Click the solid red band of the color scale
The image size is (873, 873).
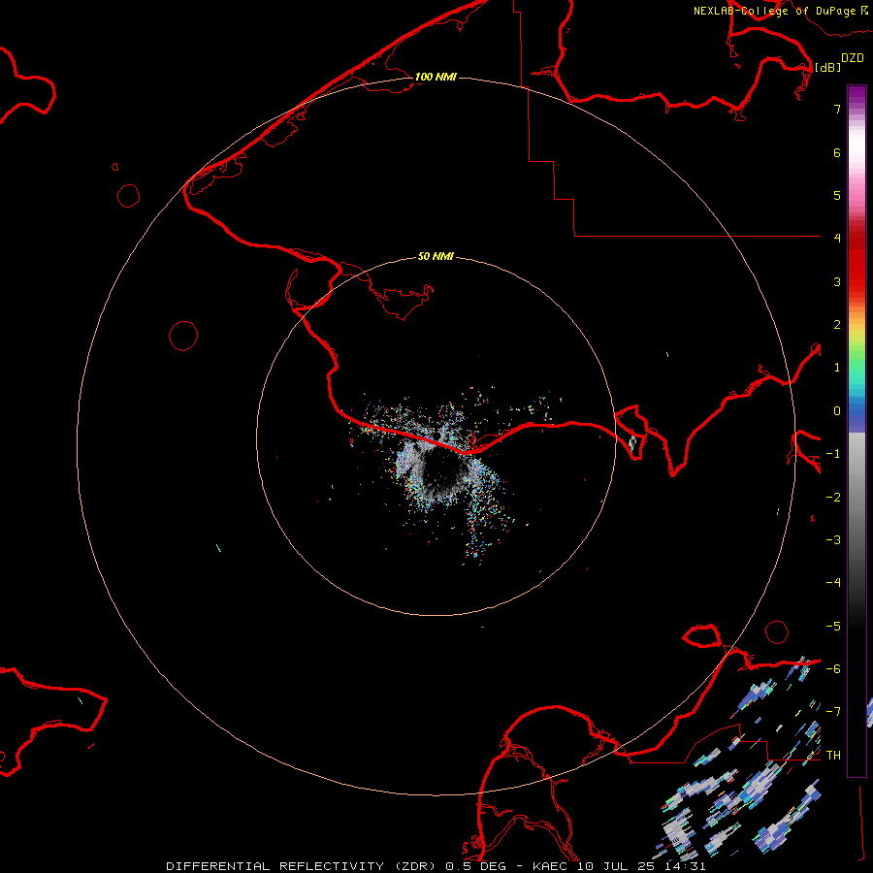tap(857, 262)
